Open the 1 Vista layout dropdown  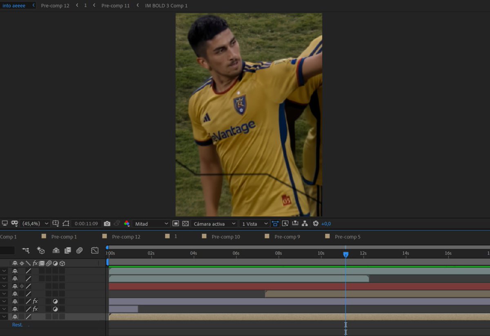coord(254,224)
